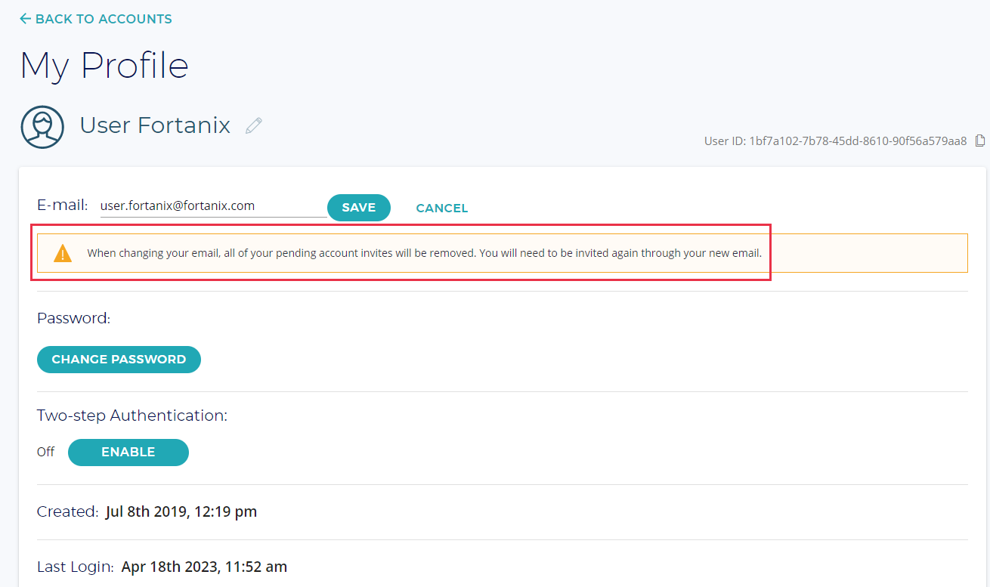Click the Off status next to ENABLE

click(46, 452)
